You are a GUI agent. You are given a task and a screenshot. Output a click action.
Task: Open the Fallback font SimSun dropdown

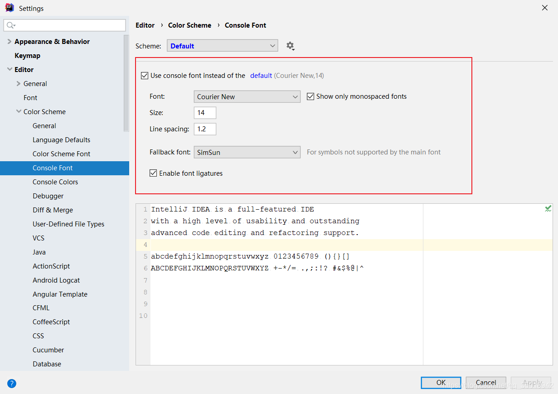click(x=247, y=152)
